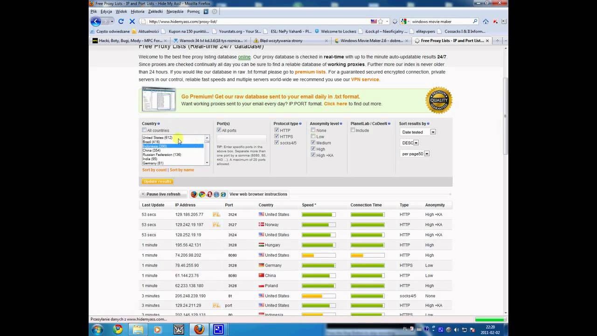Open the DESC order dropdown

410,143
